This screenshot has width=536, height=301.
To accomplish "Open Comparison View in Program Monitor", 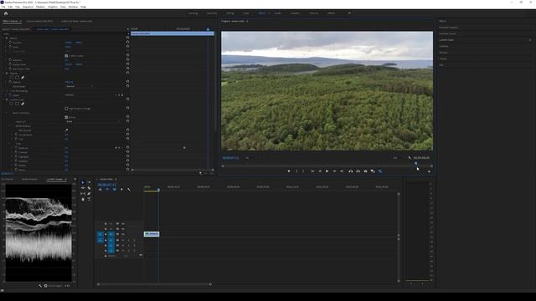I will coord(373,171).
